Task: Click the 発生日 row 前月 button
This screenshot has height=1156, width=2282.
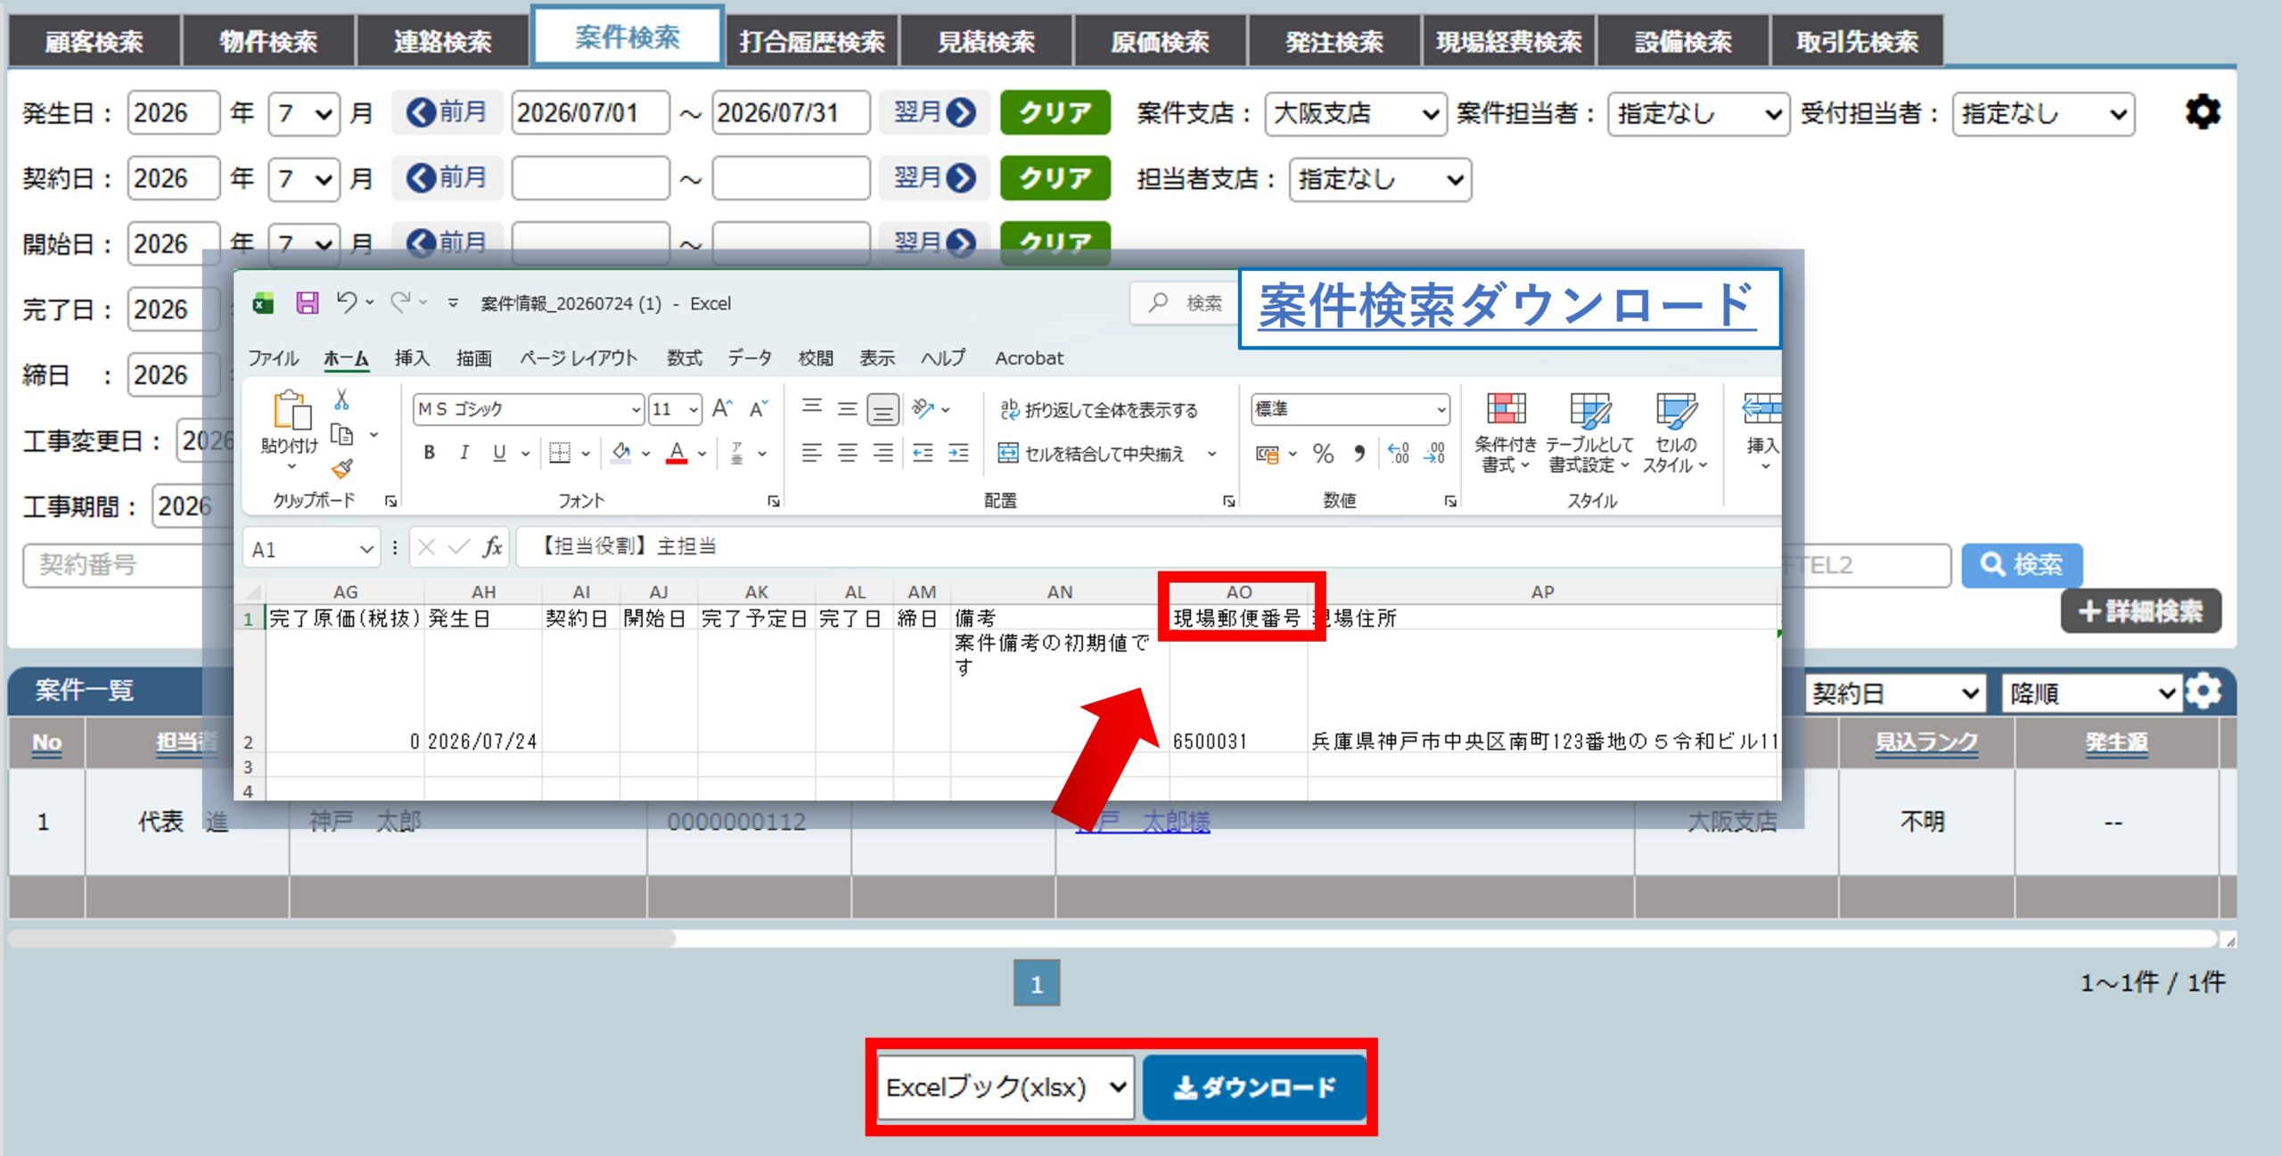Action: (x=447, y=113)
